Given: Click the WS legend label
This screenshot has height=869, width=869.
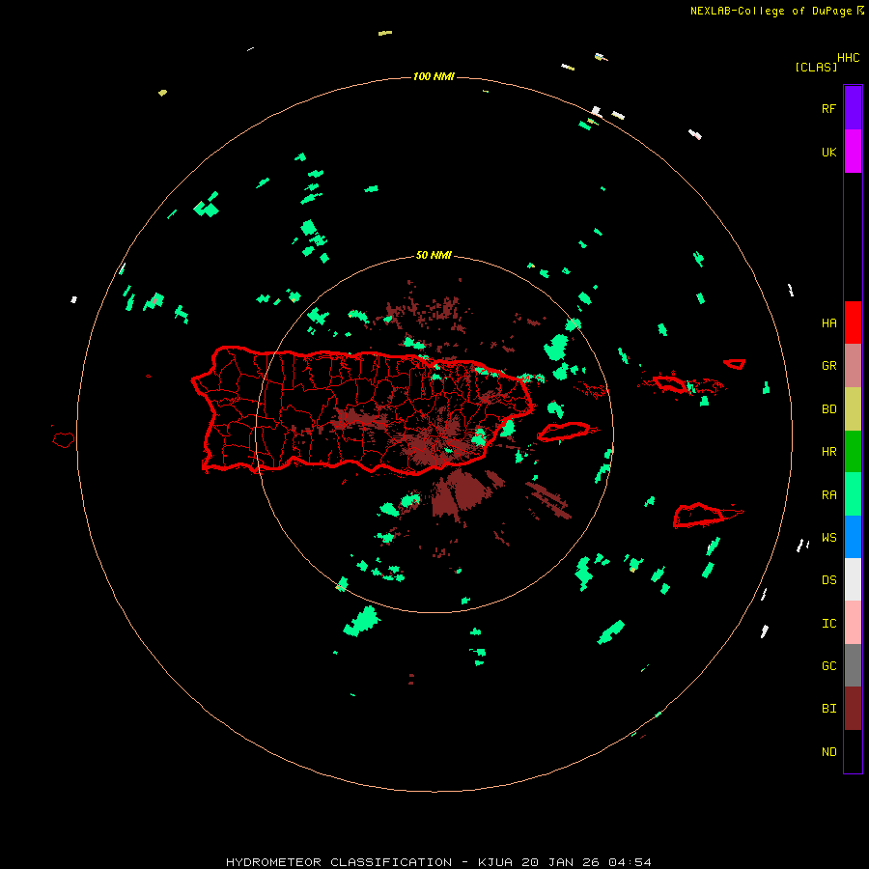Looking at the screenshot, I should [x=828, y=538].
